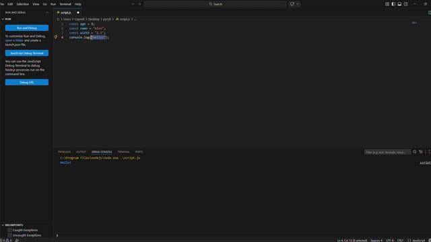Open the Run and Debug views menu (ellipsis)

tap(47, 13)
